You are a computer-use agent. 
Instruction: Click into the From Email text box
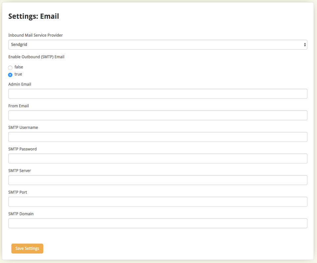pos(158,115)
